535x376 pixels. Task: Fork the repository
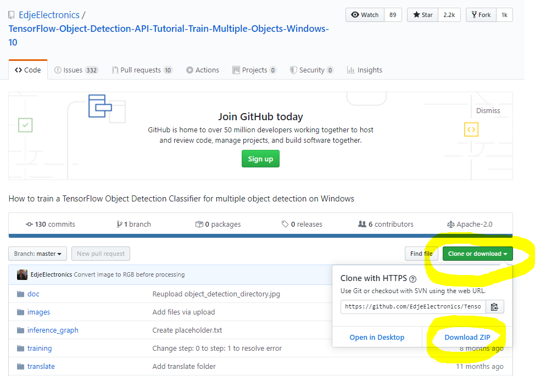[481, 15]
